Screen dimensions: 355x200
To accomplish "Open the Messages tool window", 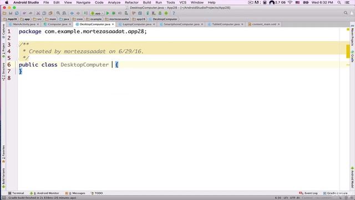I will (x=75, y=193).
